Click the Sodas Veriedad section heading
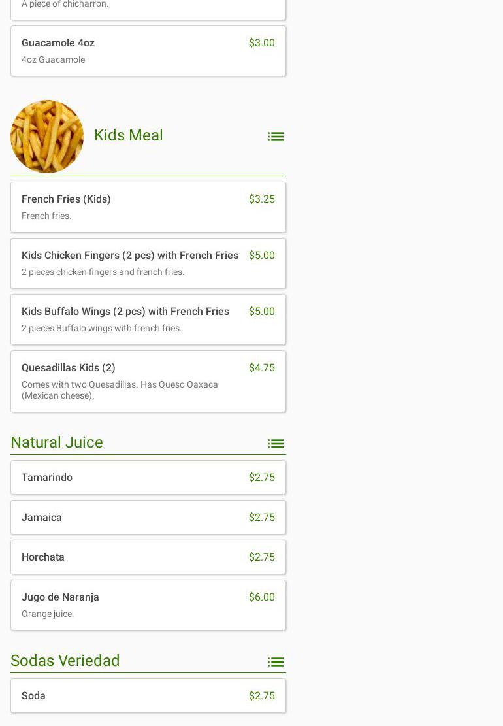 (65, 661)
